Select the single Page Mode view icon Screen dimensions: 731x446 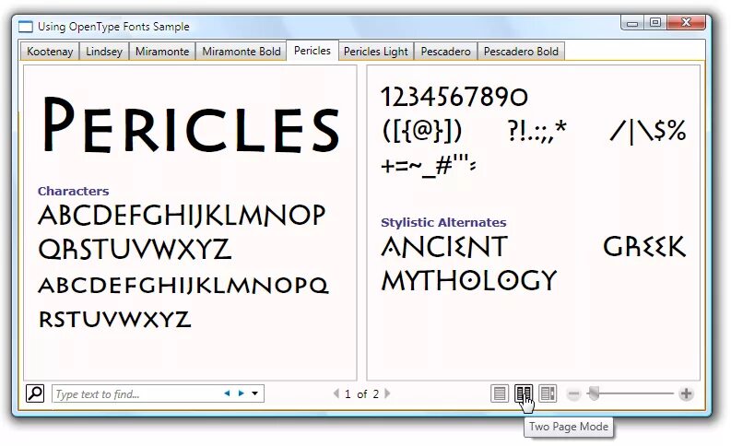pyautogui.click(x=500, y=393)
